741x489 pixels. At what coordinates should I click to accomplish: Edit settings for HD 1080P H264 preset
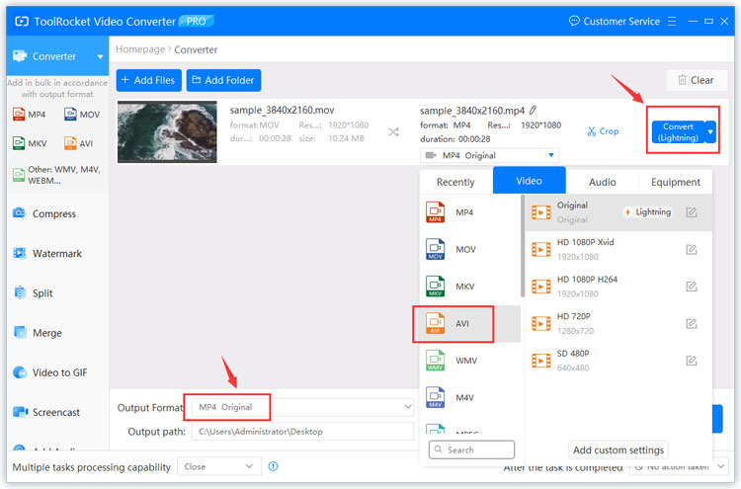pyautogui.click(x=692, y=286)
